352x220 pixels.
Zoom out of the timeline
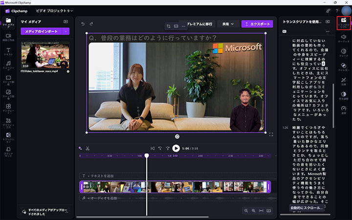[246, 211]
